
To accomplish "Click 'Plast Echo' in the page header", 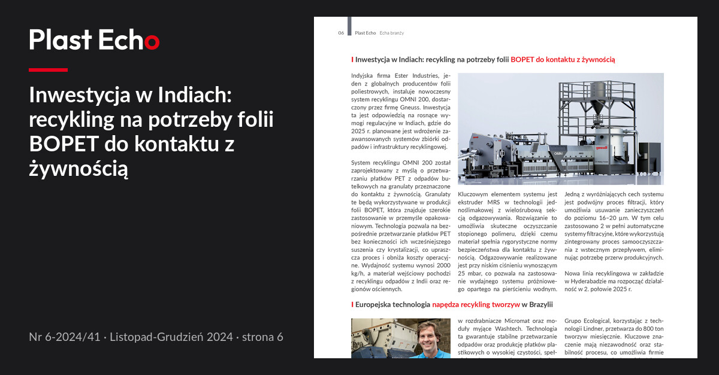I will (x=365, y=33).
